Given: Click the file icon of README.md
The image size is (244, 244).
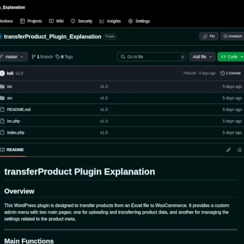Looking at the screenshot, I should [x=2, y=110].
